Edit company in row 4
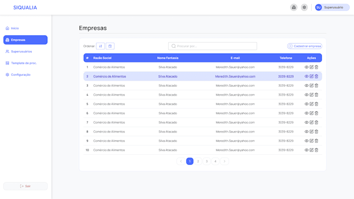Screen dimensions: 354x199 point(311,95)
